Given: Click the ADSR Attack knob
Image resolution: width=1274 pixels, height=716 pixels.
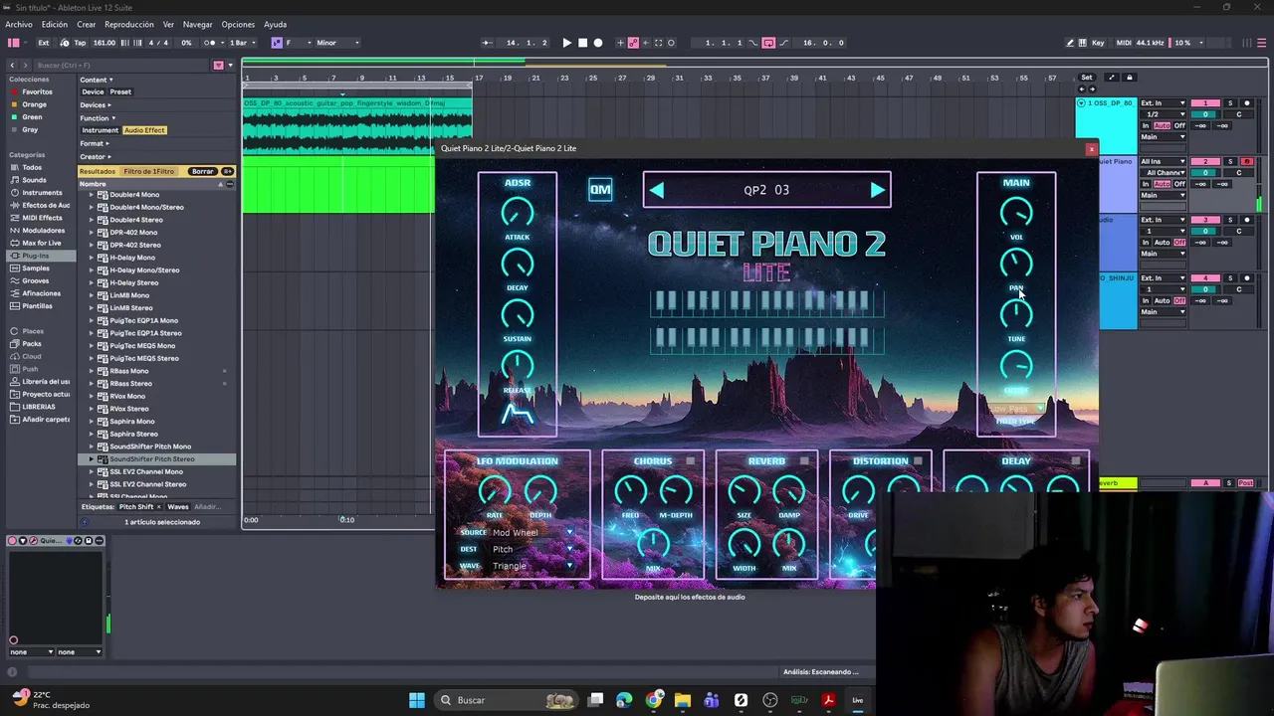Looking at the screenshot, I should (518, 213).
